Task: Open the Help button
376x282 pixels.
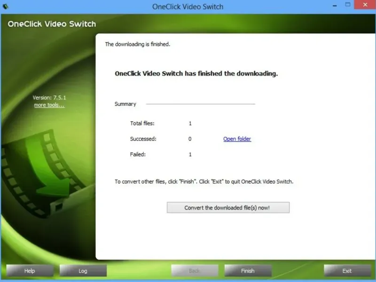Action: point(30,271)
